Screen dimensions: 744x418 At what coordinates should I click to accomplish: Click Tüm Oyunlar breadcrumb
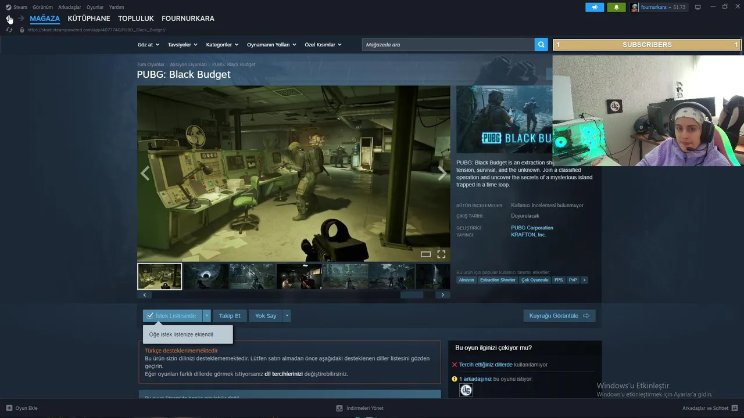tap(151, 64)
